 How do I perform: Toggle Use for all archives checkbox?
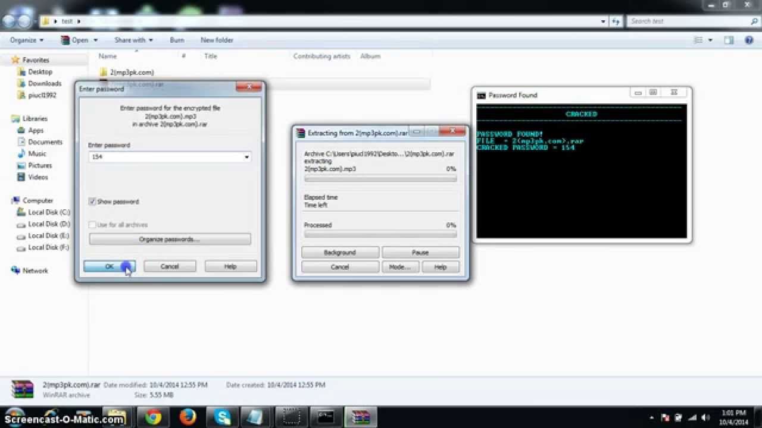coord(92,225)
